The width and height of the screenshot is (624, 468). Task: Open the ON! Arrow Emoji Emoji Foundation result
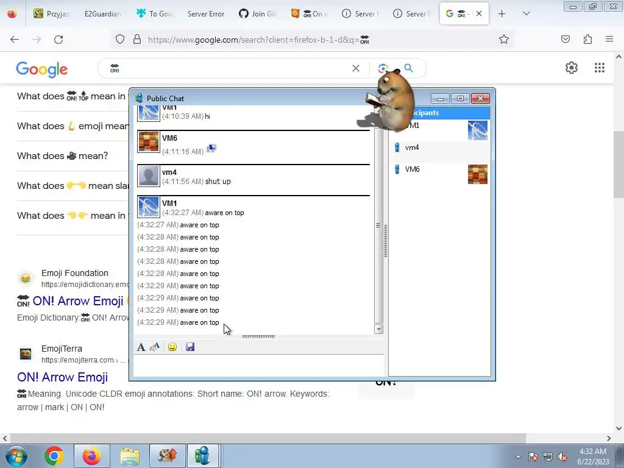(x=77, y=301)
